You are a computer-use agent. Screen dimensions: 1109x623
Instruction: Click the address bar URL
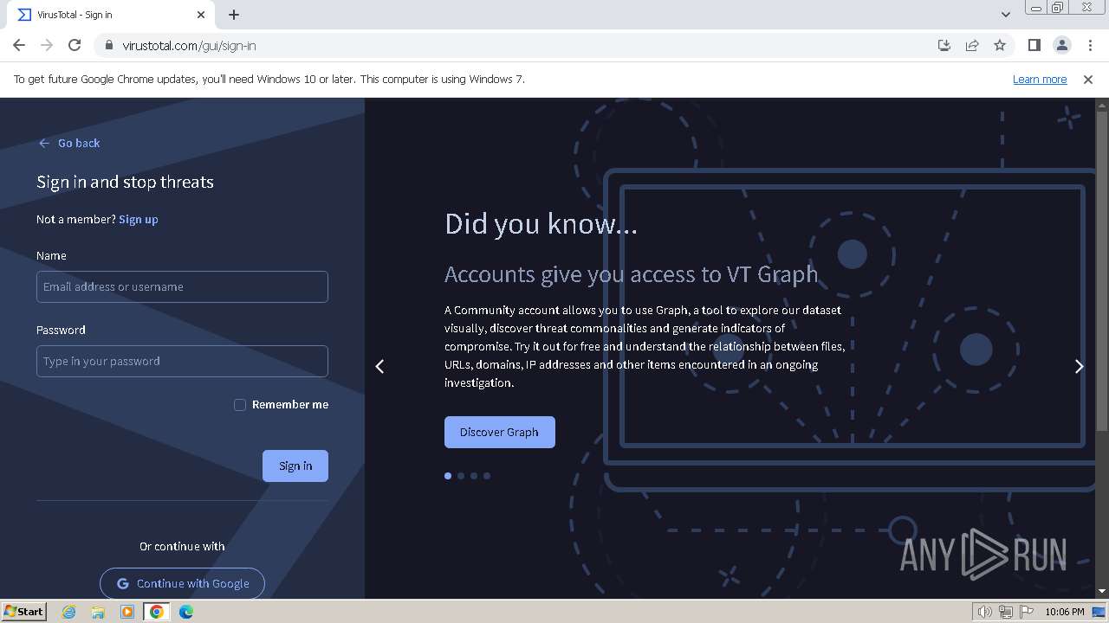point(189,45)
